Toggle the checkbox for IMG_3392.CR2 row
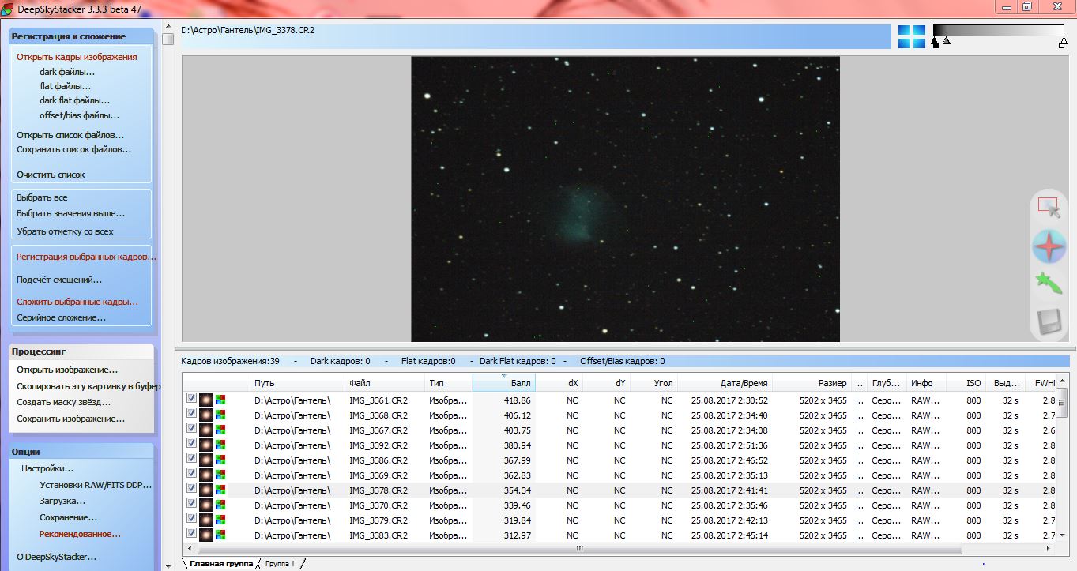1077x571 pixels. coord(191,445)
